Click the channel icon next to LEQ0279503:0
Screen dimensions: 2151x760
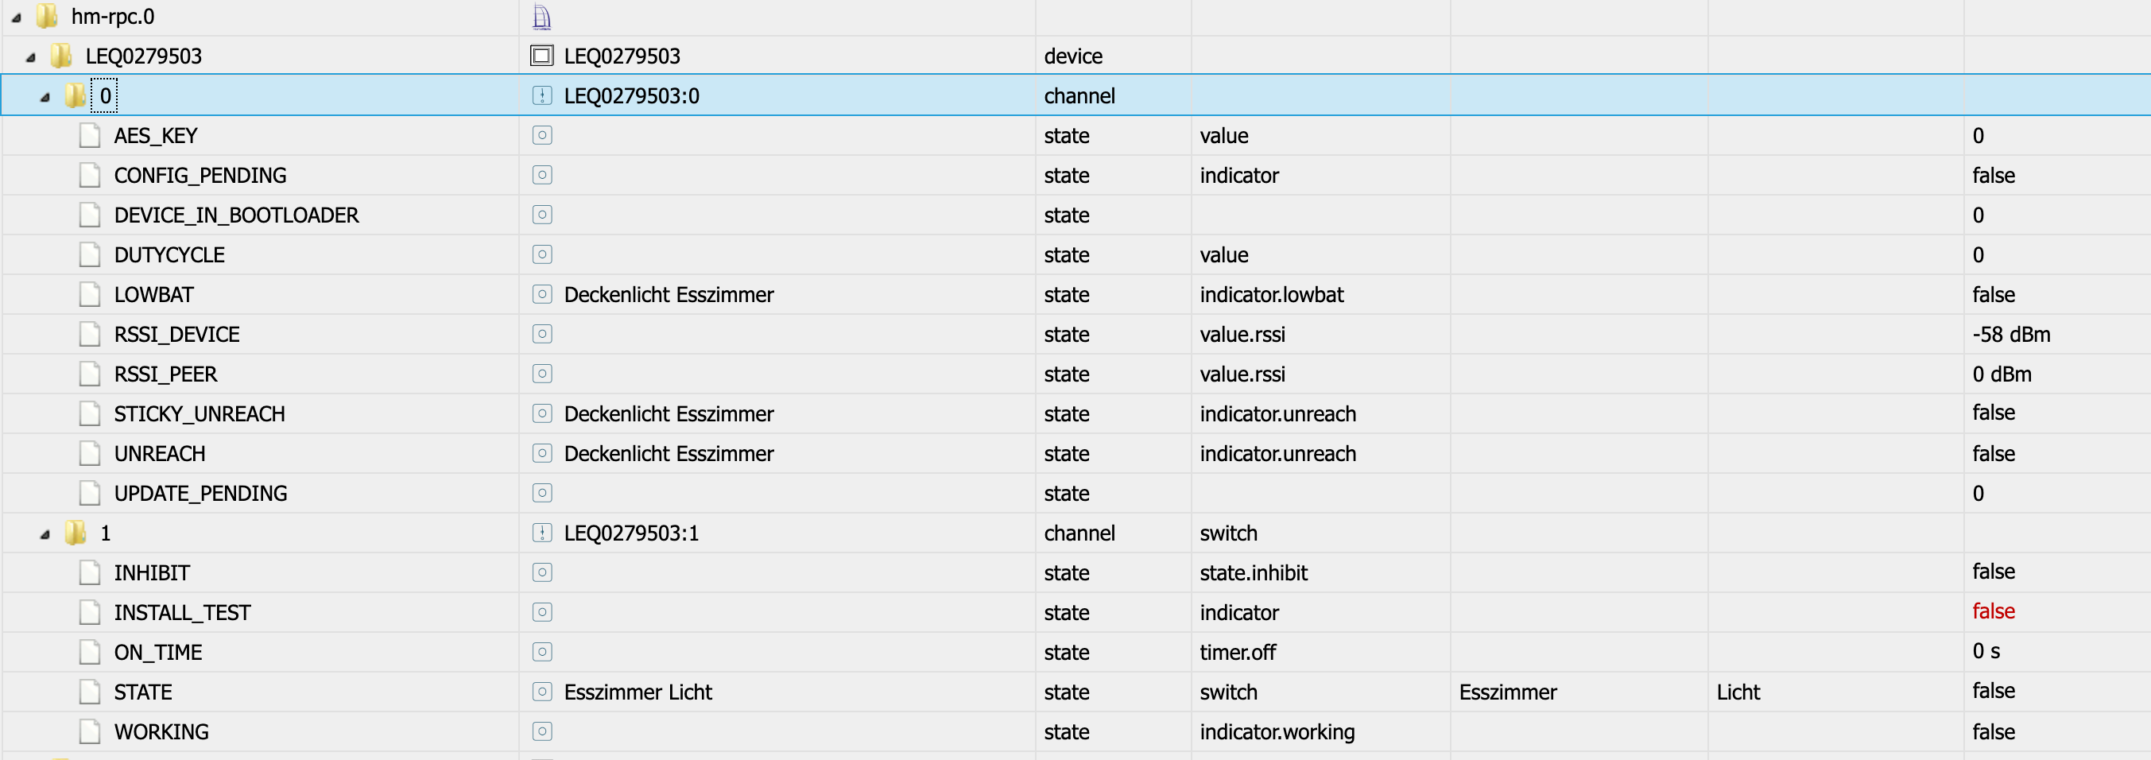pyautogui.click(x=542, y=96)
